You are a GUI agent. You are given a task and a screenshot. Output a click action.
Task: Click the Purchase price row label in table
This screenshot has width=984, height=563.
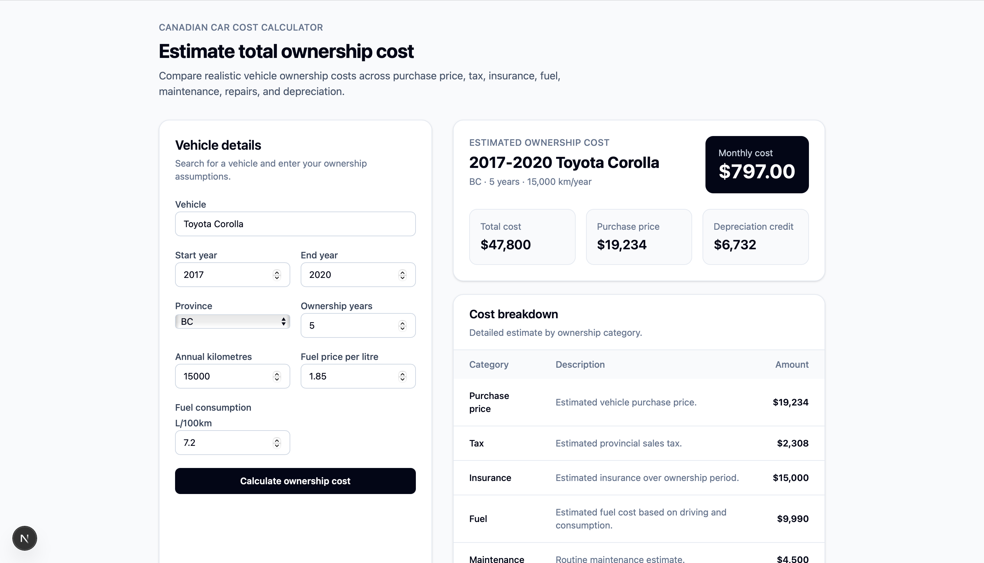click(x=489, y=402)
